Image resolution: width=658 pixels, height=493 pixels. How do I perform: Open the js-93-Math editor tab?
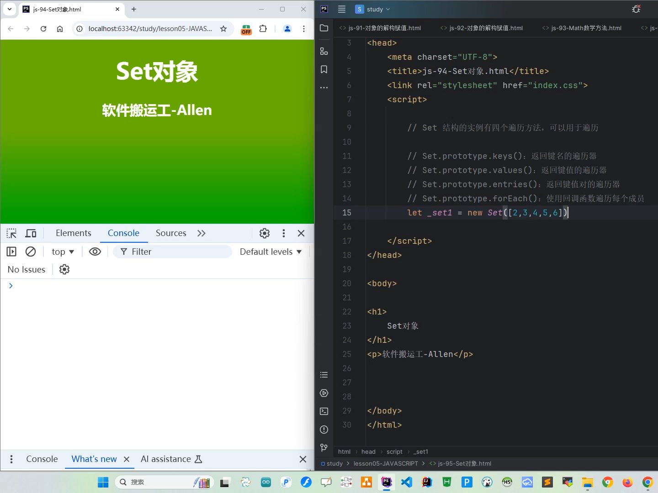(x=582, y=28)
